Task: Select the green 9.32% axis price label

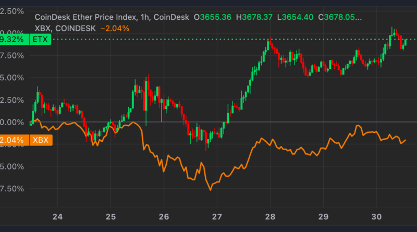Action: coord(12,39)
